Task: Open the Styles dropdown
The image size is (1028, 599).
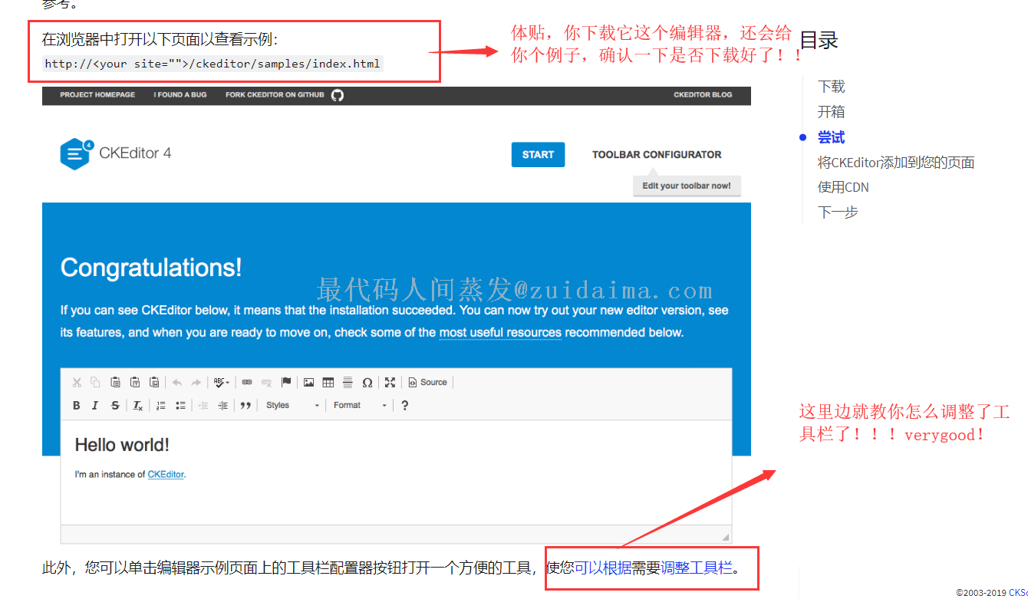Action: pyautogui.click(x=292, y=405)
